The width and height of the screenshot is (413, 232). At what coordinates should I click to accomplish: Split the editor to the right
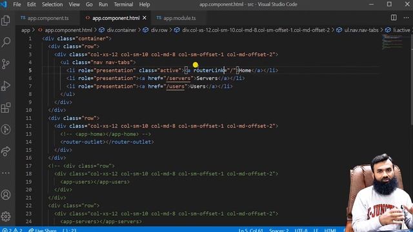pos(394,17)
